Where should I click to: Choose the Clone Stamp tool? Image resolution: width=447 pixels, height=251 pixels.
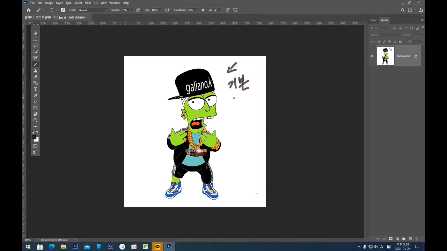pos(35,71)
